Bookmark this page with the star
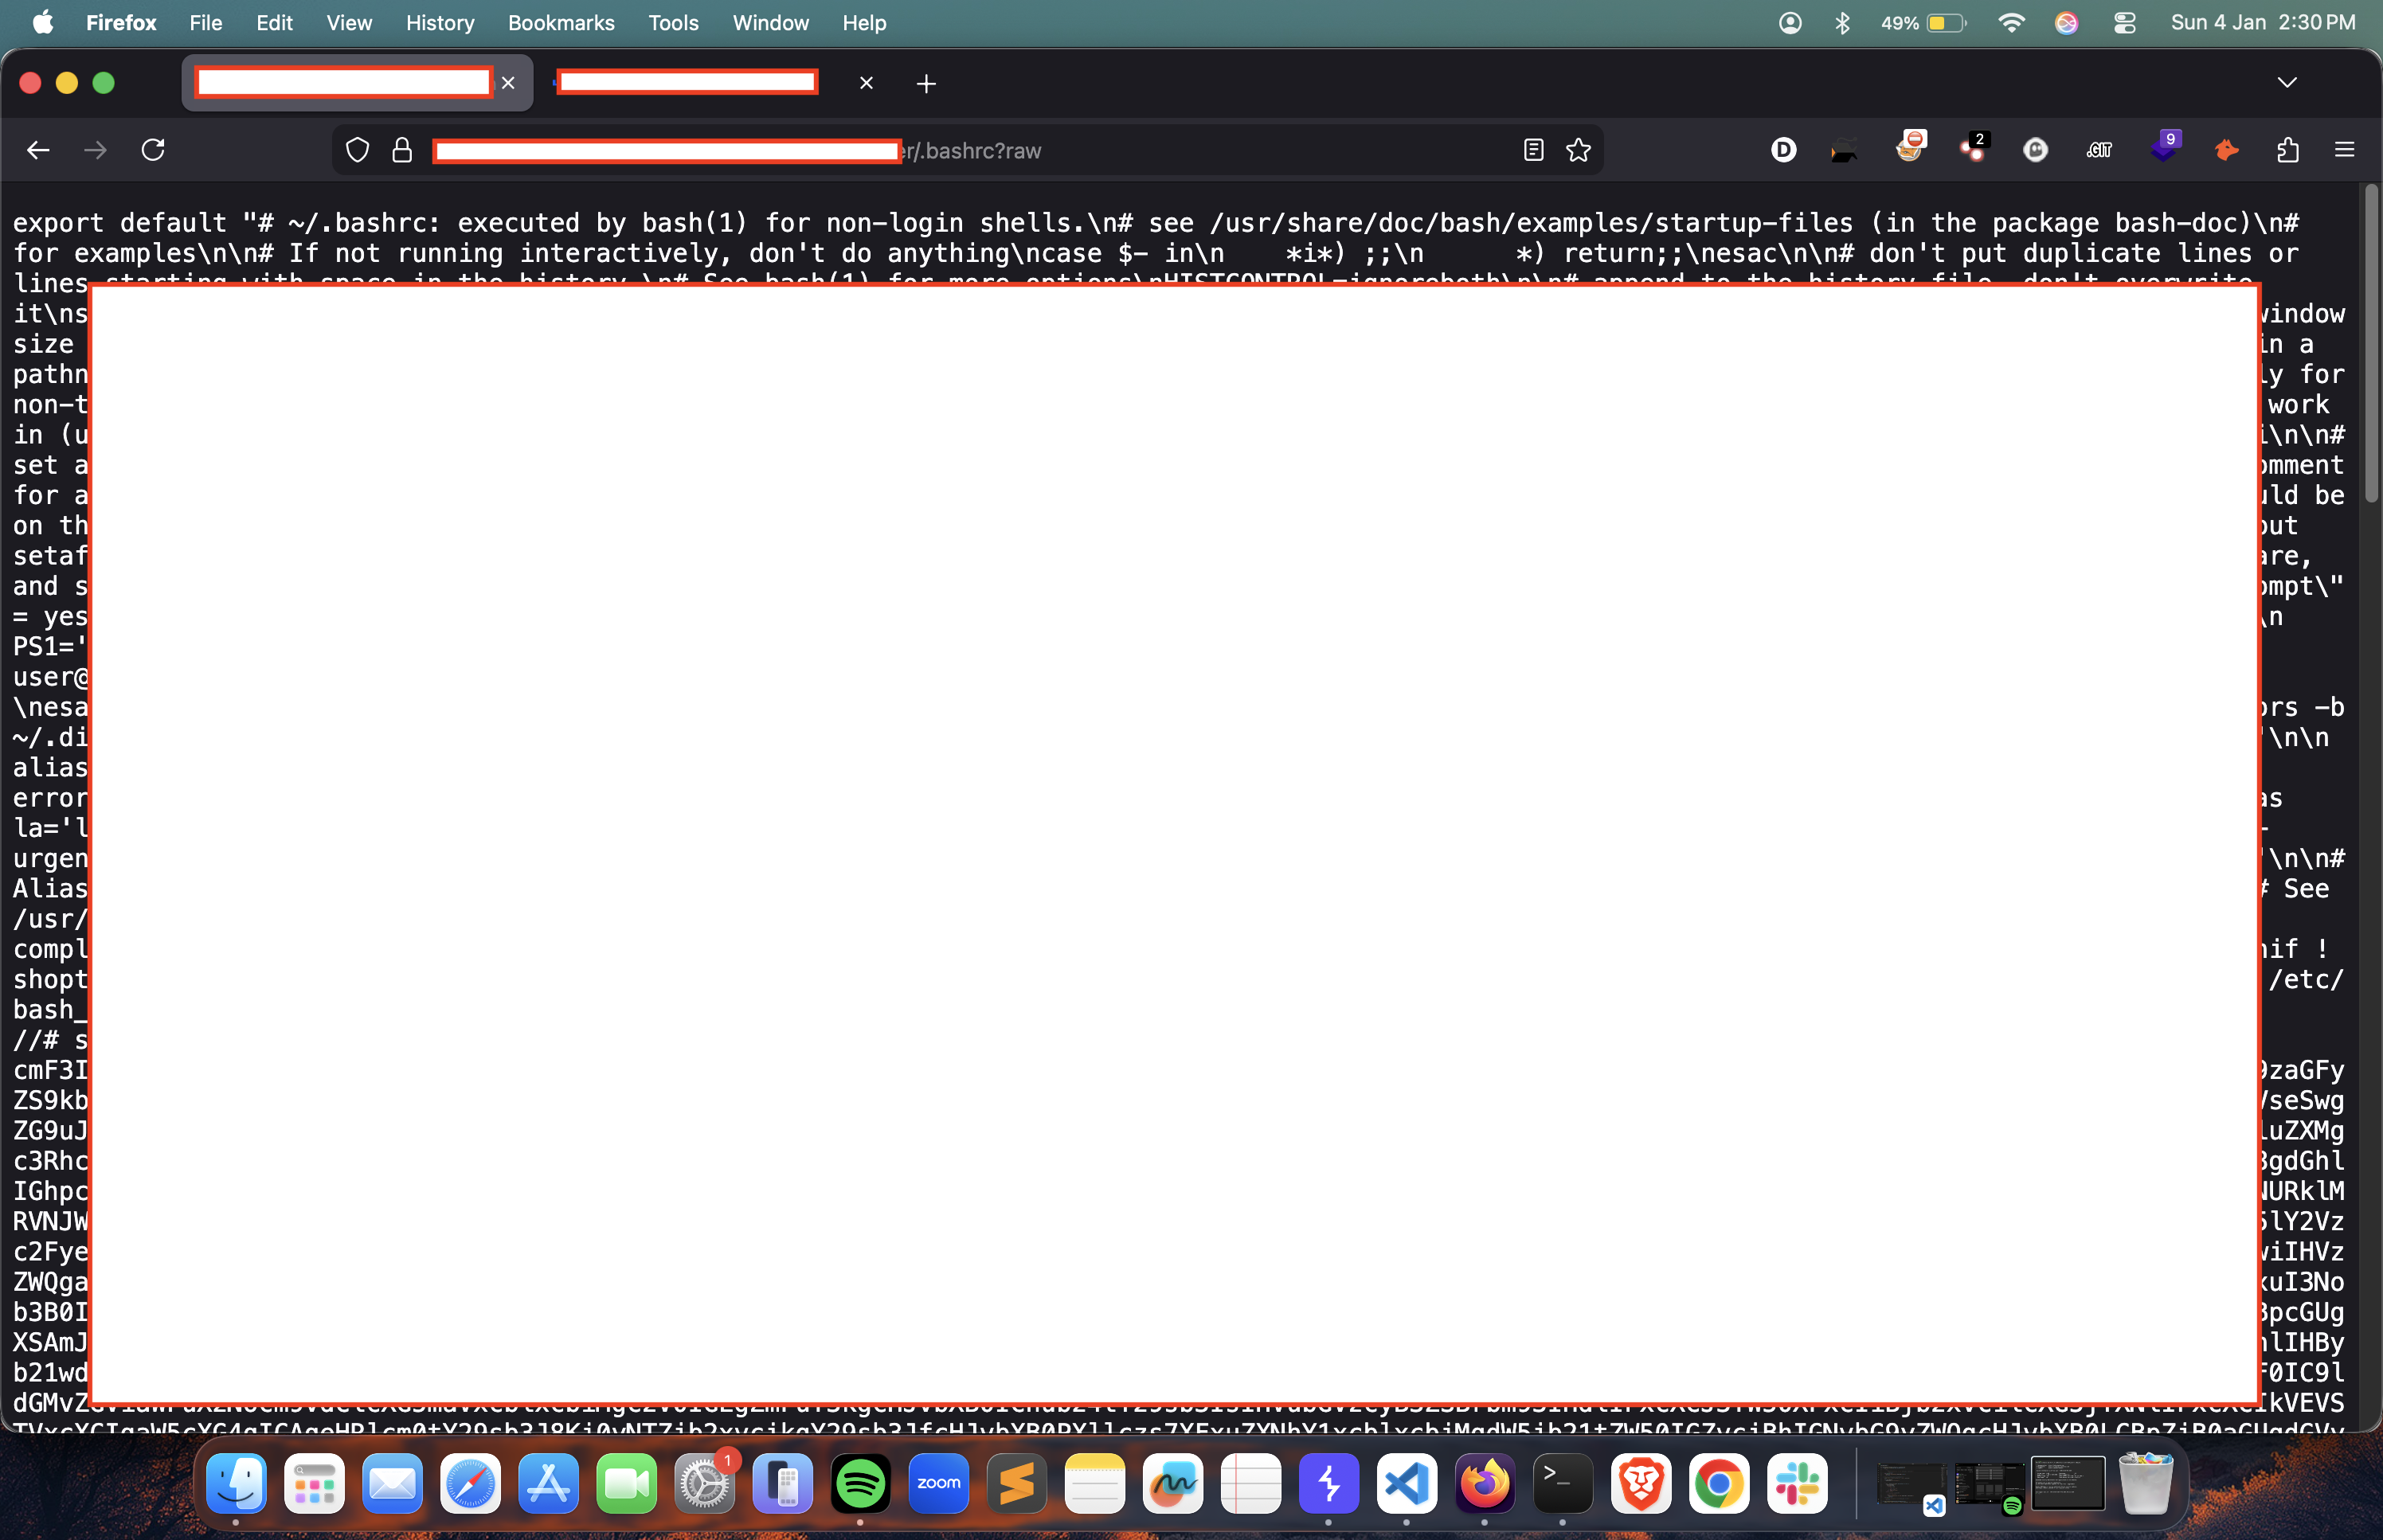This screenshot has height=1540, width=2383. [x=1578, y=150]
